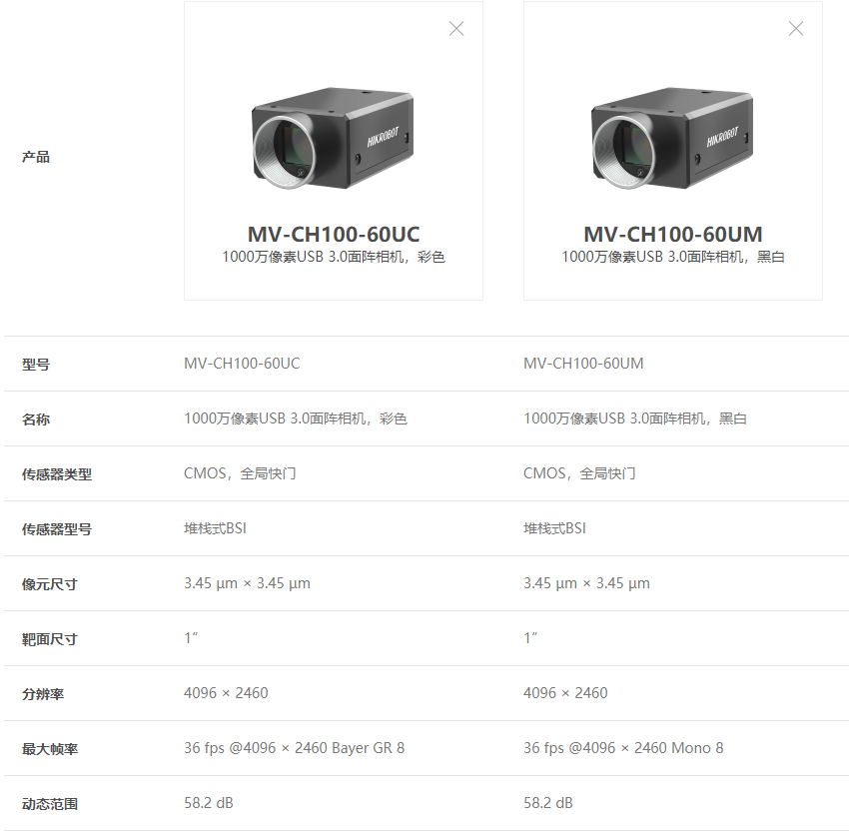Open the MV-CH100-60UC camera product image
This screenshot has height=832, width=849.
[333, 138]
